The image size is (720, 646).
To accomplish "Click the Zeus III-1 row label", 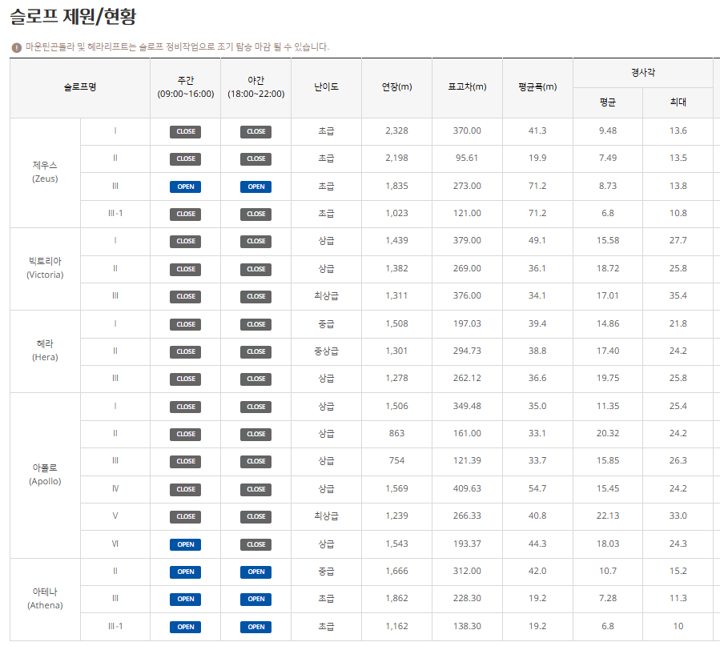I will 115,214.
